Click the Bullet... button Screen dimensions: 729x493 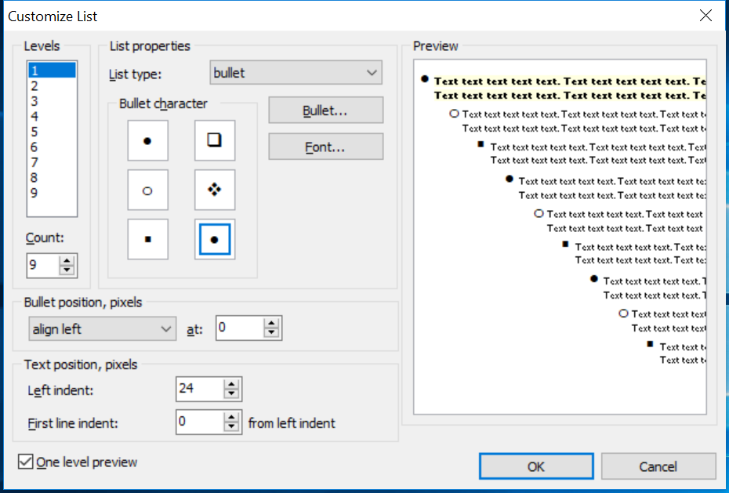[x=325, y=111]
